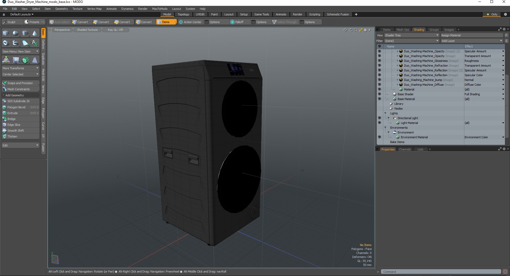Viewport: 510px width, 276px height.
Task: Select the Cylinder primitive tool
Action: 25,33
